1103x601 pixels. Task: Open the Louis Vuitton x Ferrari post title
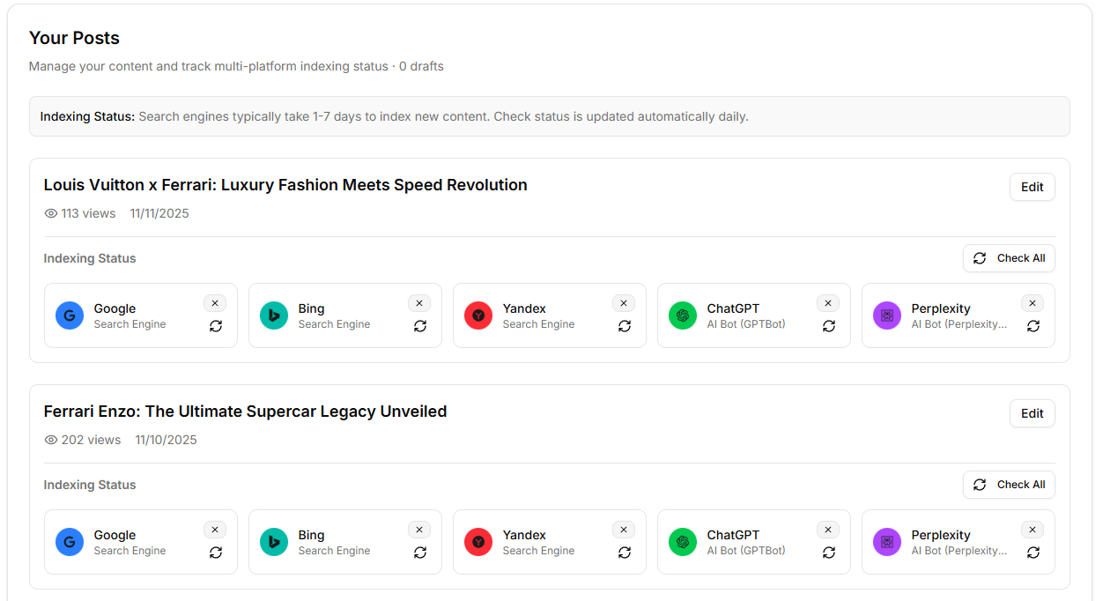pos(285,185)
